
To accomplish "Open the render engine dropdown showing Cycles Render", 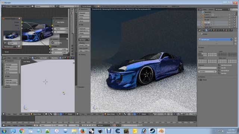I will point(88,6).
